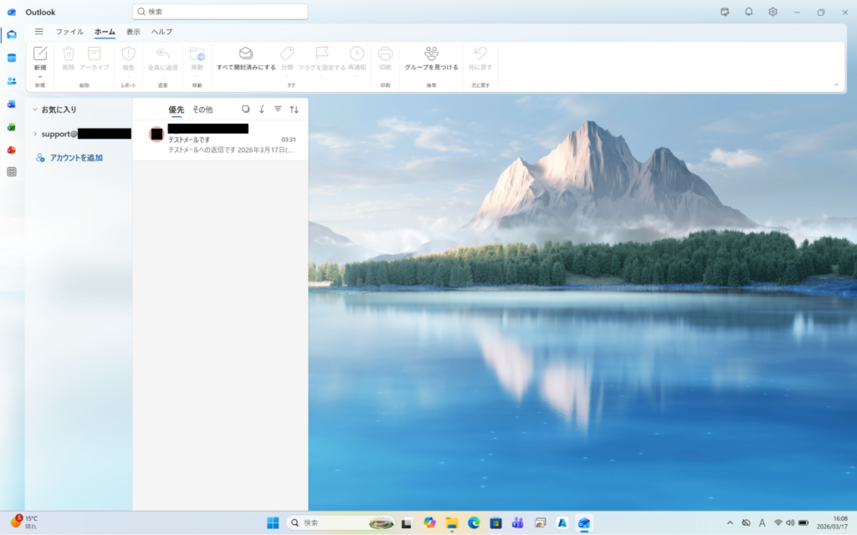857x535 pixels.
Task: Toggle the select-all messages checkbox icon
Action: 245,110
